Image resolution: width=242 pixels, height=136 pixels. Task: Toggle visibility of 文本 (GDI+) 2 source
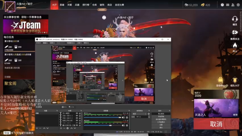pos(77,118)
